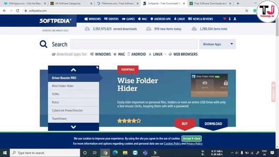
Task: Click the info icon in Softpedia header
Action: point(230,19)
